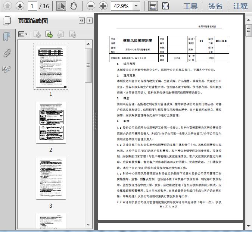The width and height of the screenshot is (252, 232).
Task: Open thumbnail options menu dropdown
Action: [23, 34]
